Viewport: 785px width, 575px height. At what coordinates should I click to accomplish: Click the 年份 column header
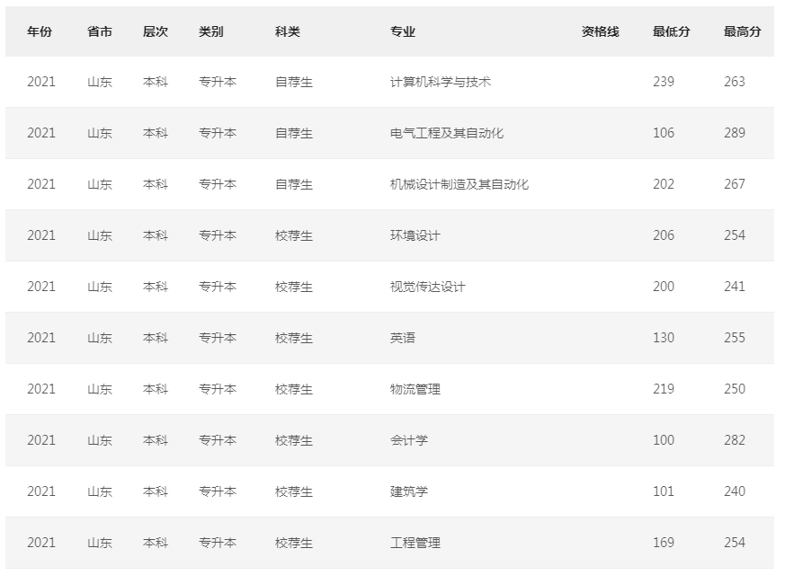pyautogui.click(x=40, y=31)
